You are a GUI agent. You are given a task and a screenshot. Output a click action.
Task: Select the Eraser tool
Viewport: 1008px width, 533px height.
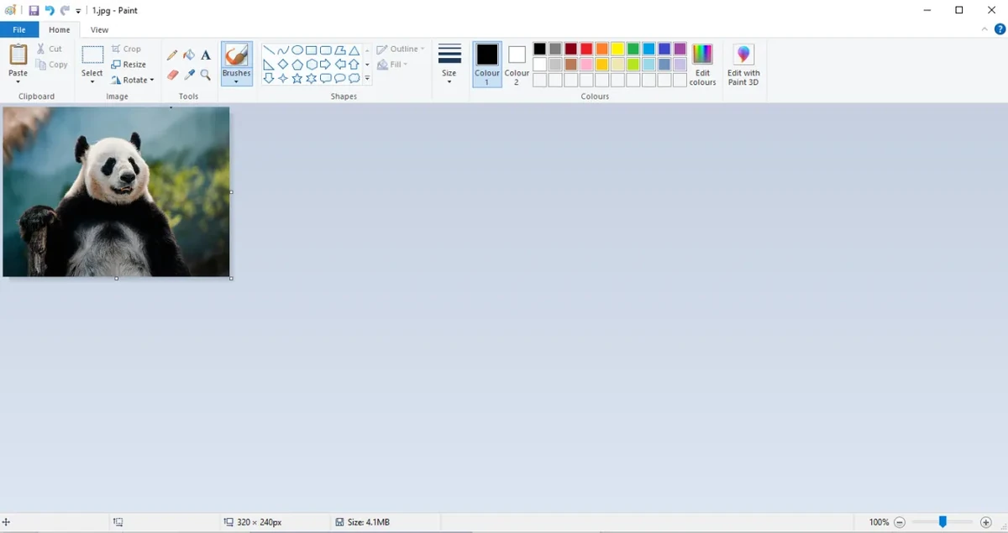click(x=172, y=75)
